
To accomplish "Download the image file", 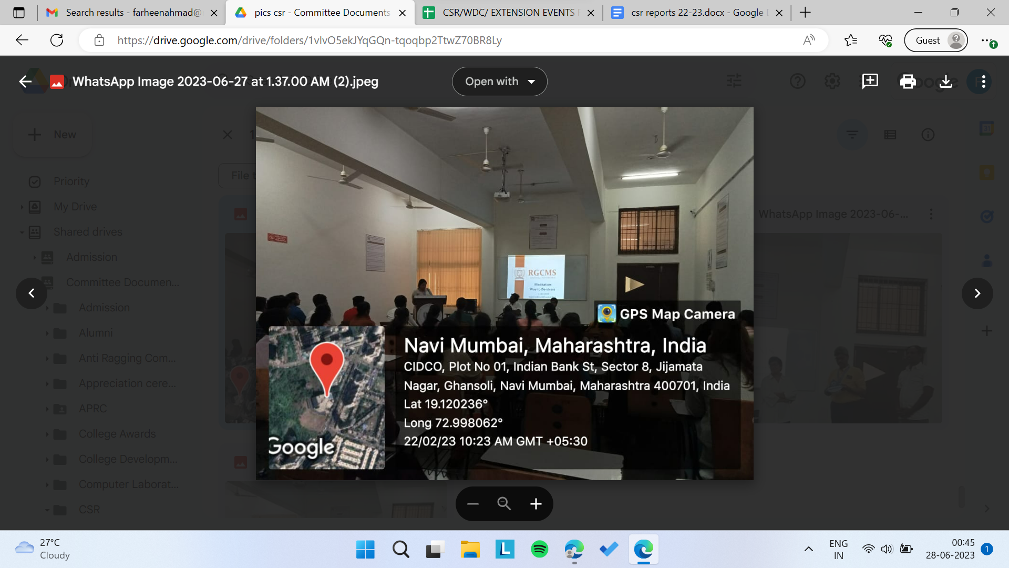I will coord(945,82).
